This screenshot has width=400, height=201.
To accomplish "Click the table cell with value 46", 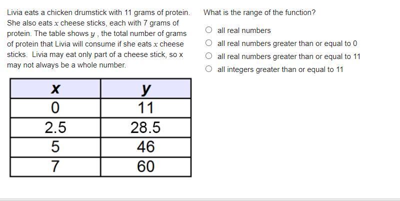I will click(145, 147).
